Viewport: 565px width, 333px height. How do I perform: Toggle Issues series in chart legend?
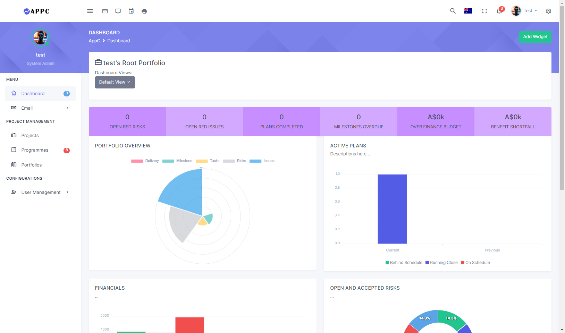[262, 161]
